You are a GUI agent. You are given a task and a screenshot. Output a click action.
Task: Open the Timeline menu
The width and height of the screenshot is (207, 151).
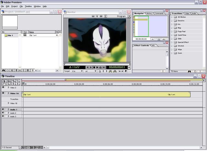coord(28,6)
